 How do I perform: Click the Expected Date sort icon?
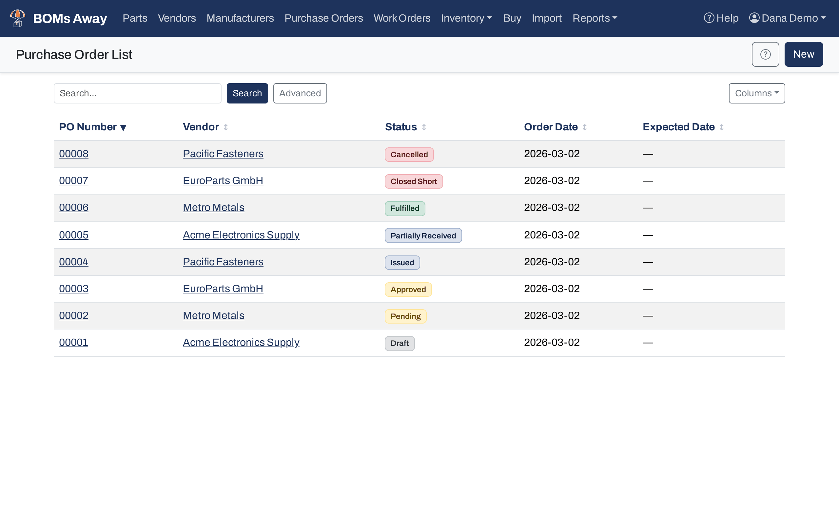(721, 127)
